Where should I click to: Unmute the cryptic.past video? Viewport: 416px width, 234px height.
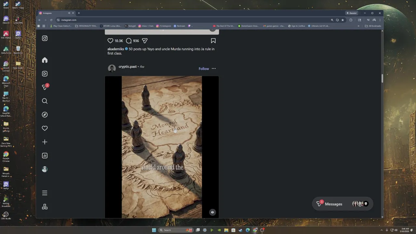[x=213, y=212]
